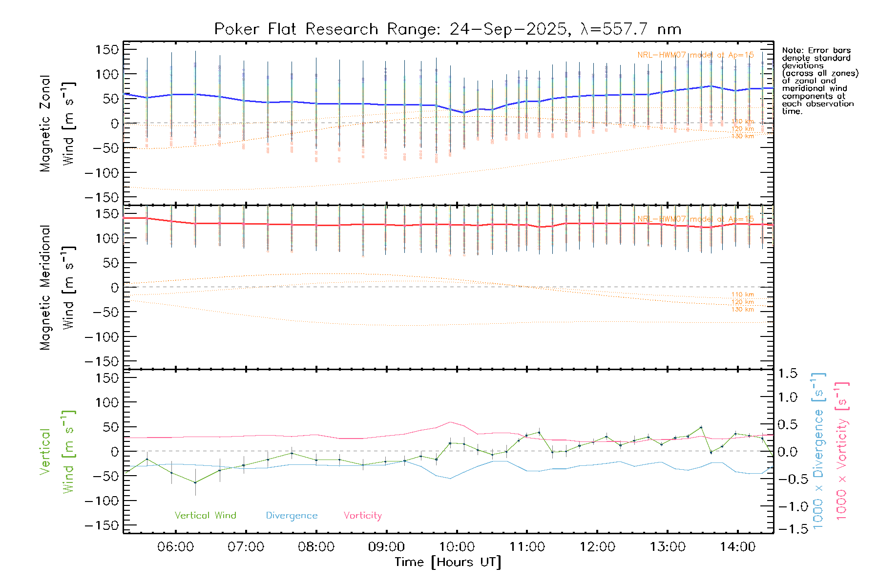Click the green "Vertical Wind" legend label
The height and width of the screenshot is (586, 879).
click(205, 515)
